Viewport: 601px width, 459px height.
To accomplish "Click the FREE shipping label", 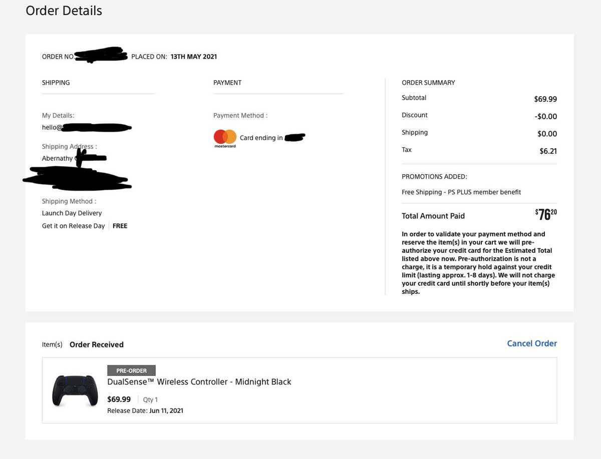I will pyautogui.click(x=120, y=226).
